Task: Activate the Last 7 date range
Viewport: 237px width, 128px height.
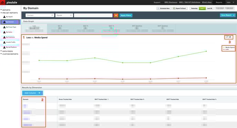Action: 202,9
